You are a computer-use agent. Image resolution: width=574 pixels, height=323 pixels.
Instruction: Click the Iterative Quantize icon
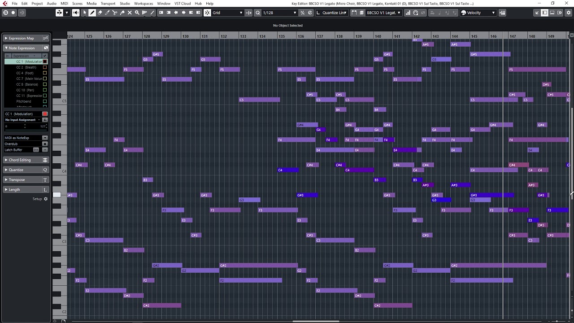(x=302, y=13)
